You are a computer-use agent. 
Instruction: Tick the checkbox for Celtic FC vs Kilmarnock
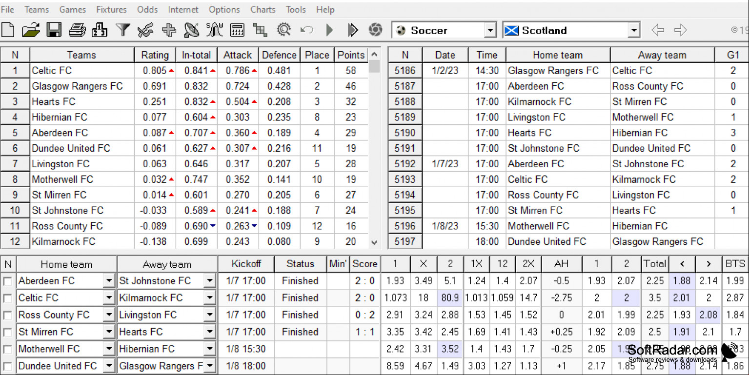[8, 298]
